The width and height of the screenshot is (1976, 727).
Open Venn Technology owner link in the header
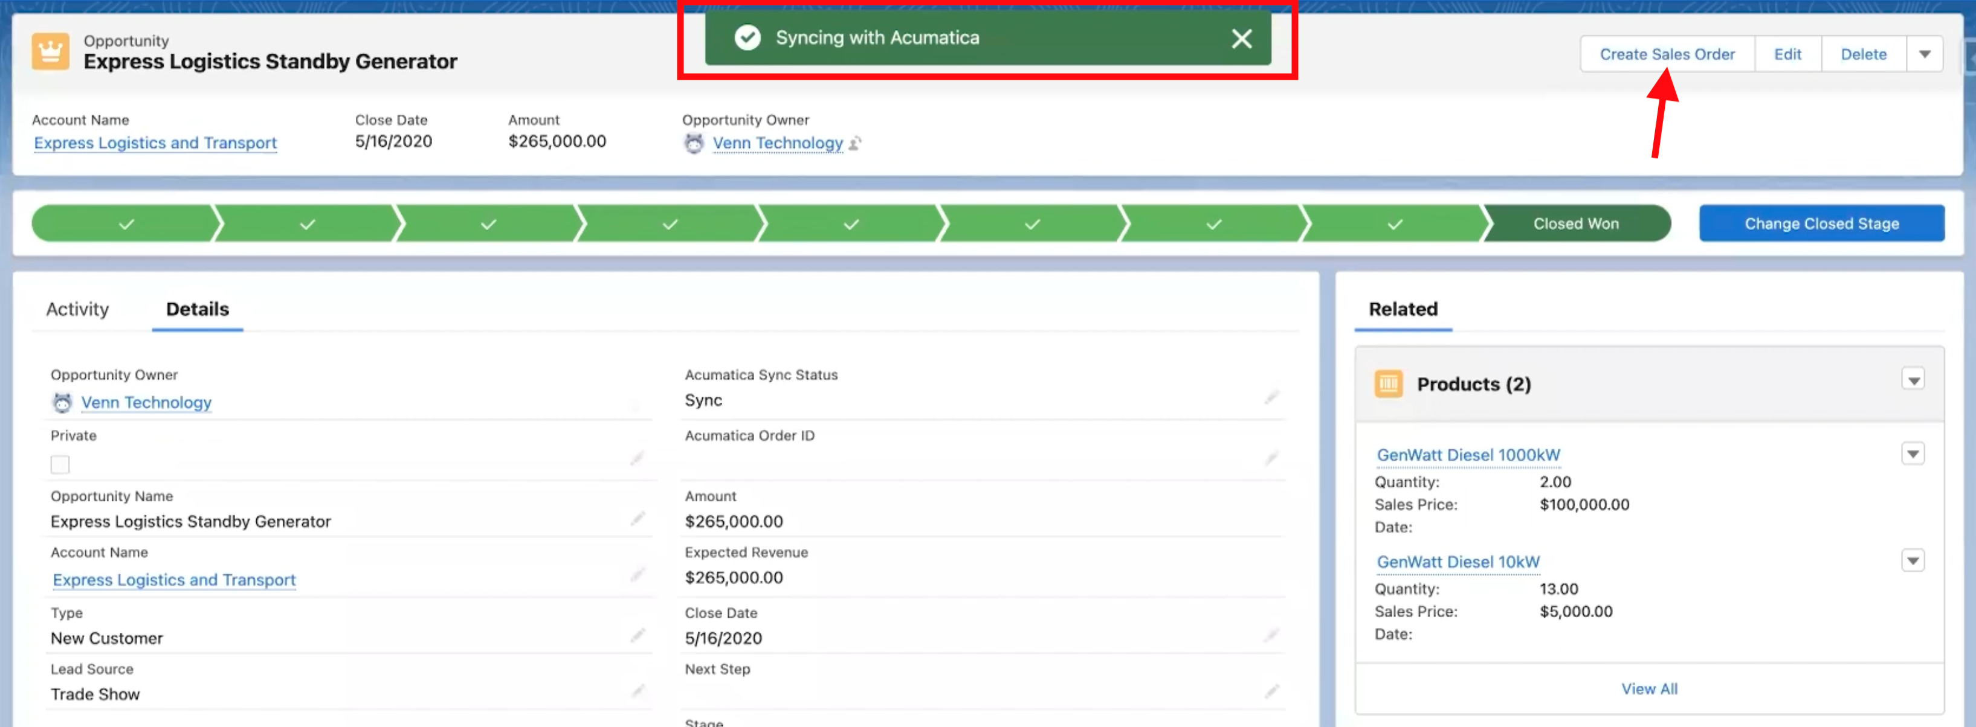(x=777, y=143)
